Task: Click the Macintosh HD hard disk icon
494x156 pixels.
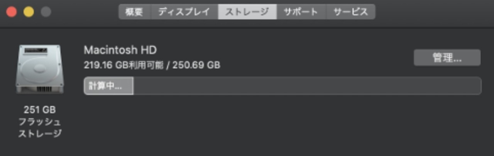Action: [x=40, y=70]
